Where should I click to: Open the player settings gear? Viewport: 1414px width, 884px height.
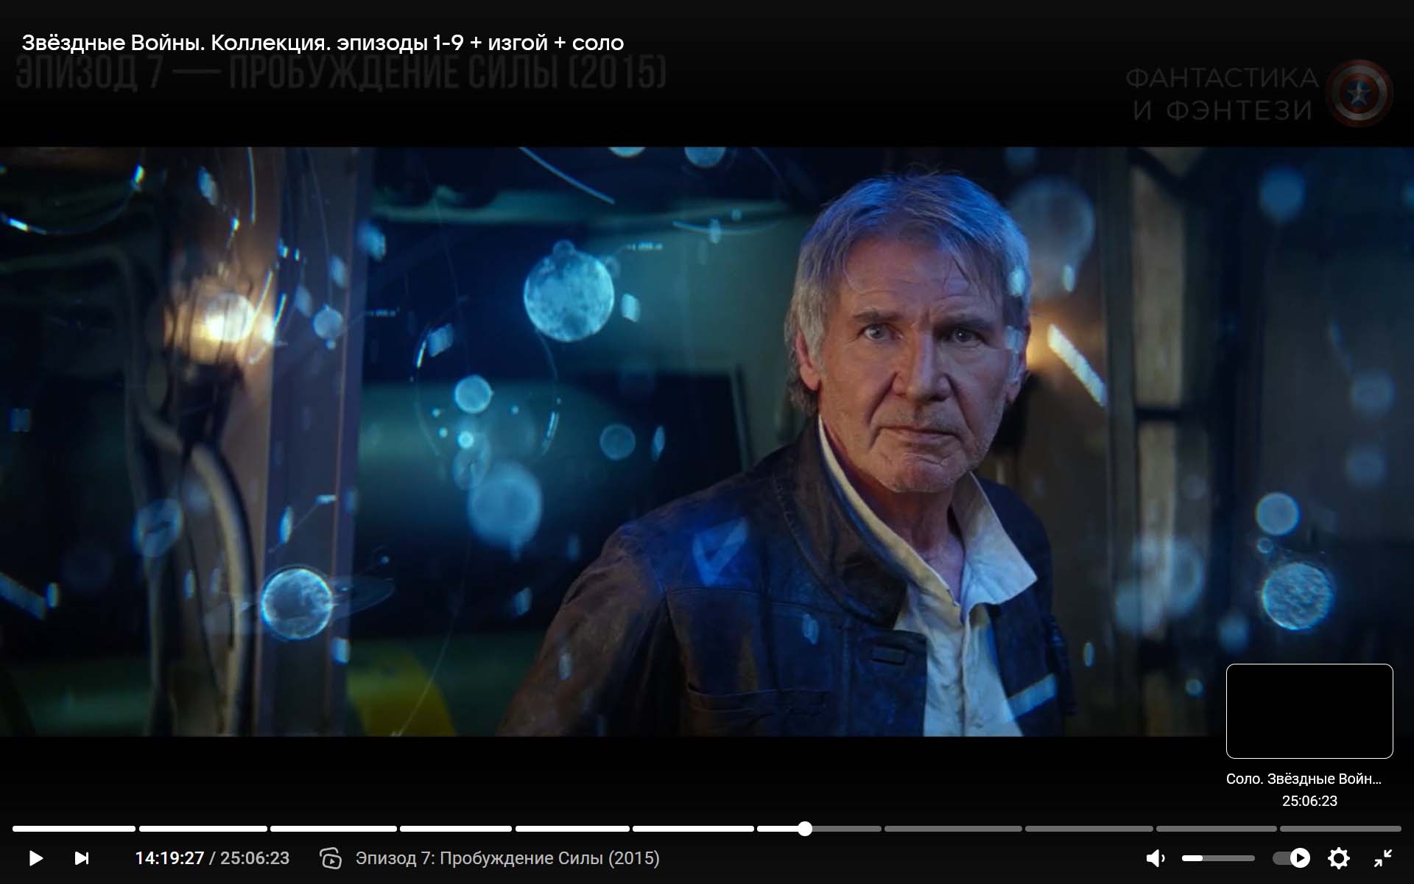[x=1339, y=858]
